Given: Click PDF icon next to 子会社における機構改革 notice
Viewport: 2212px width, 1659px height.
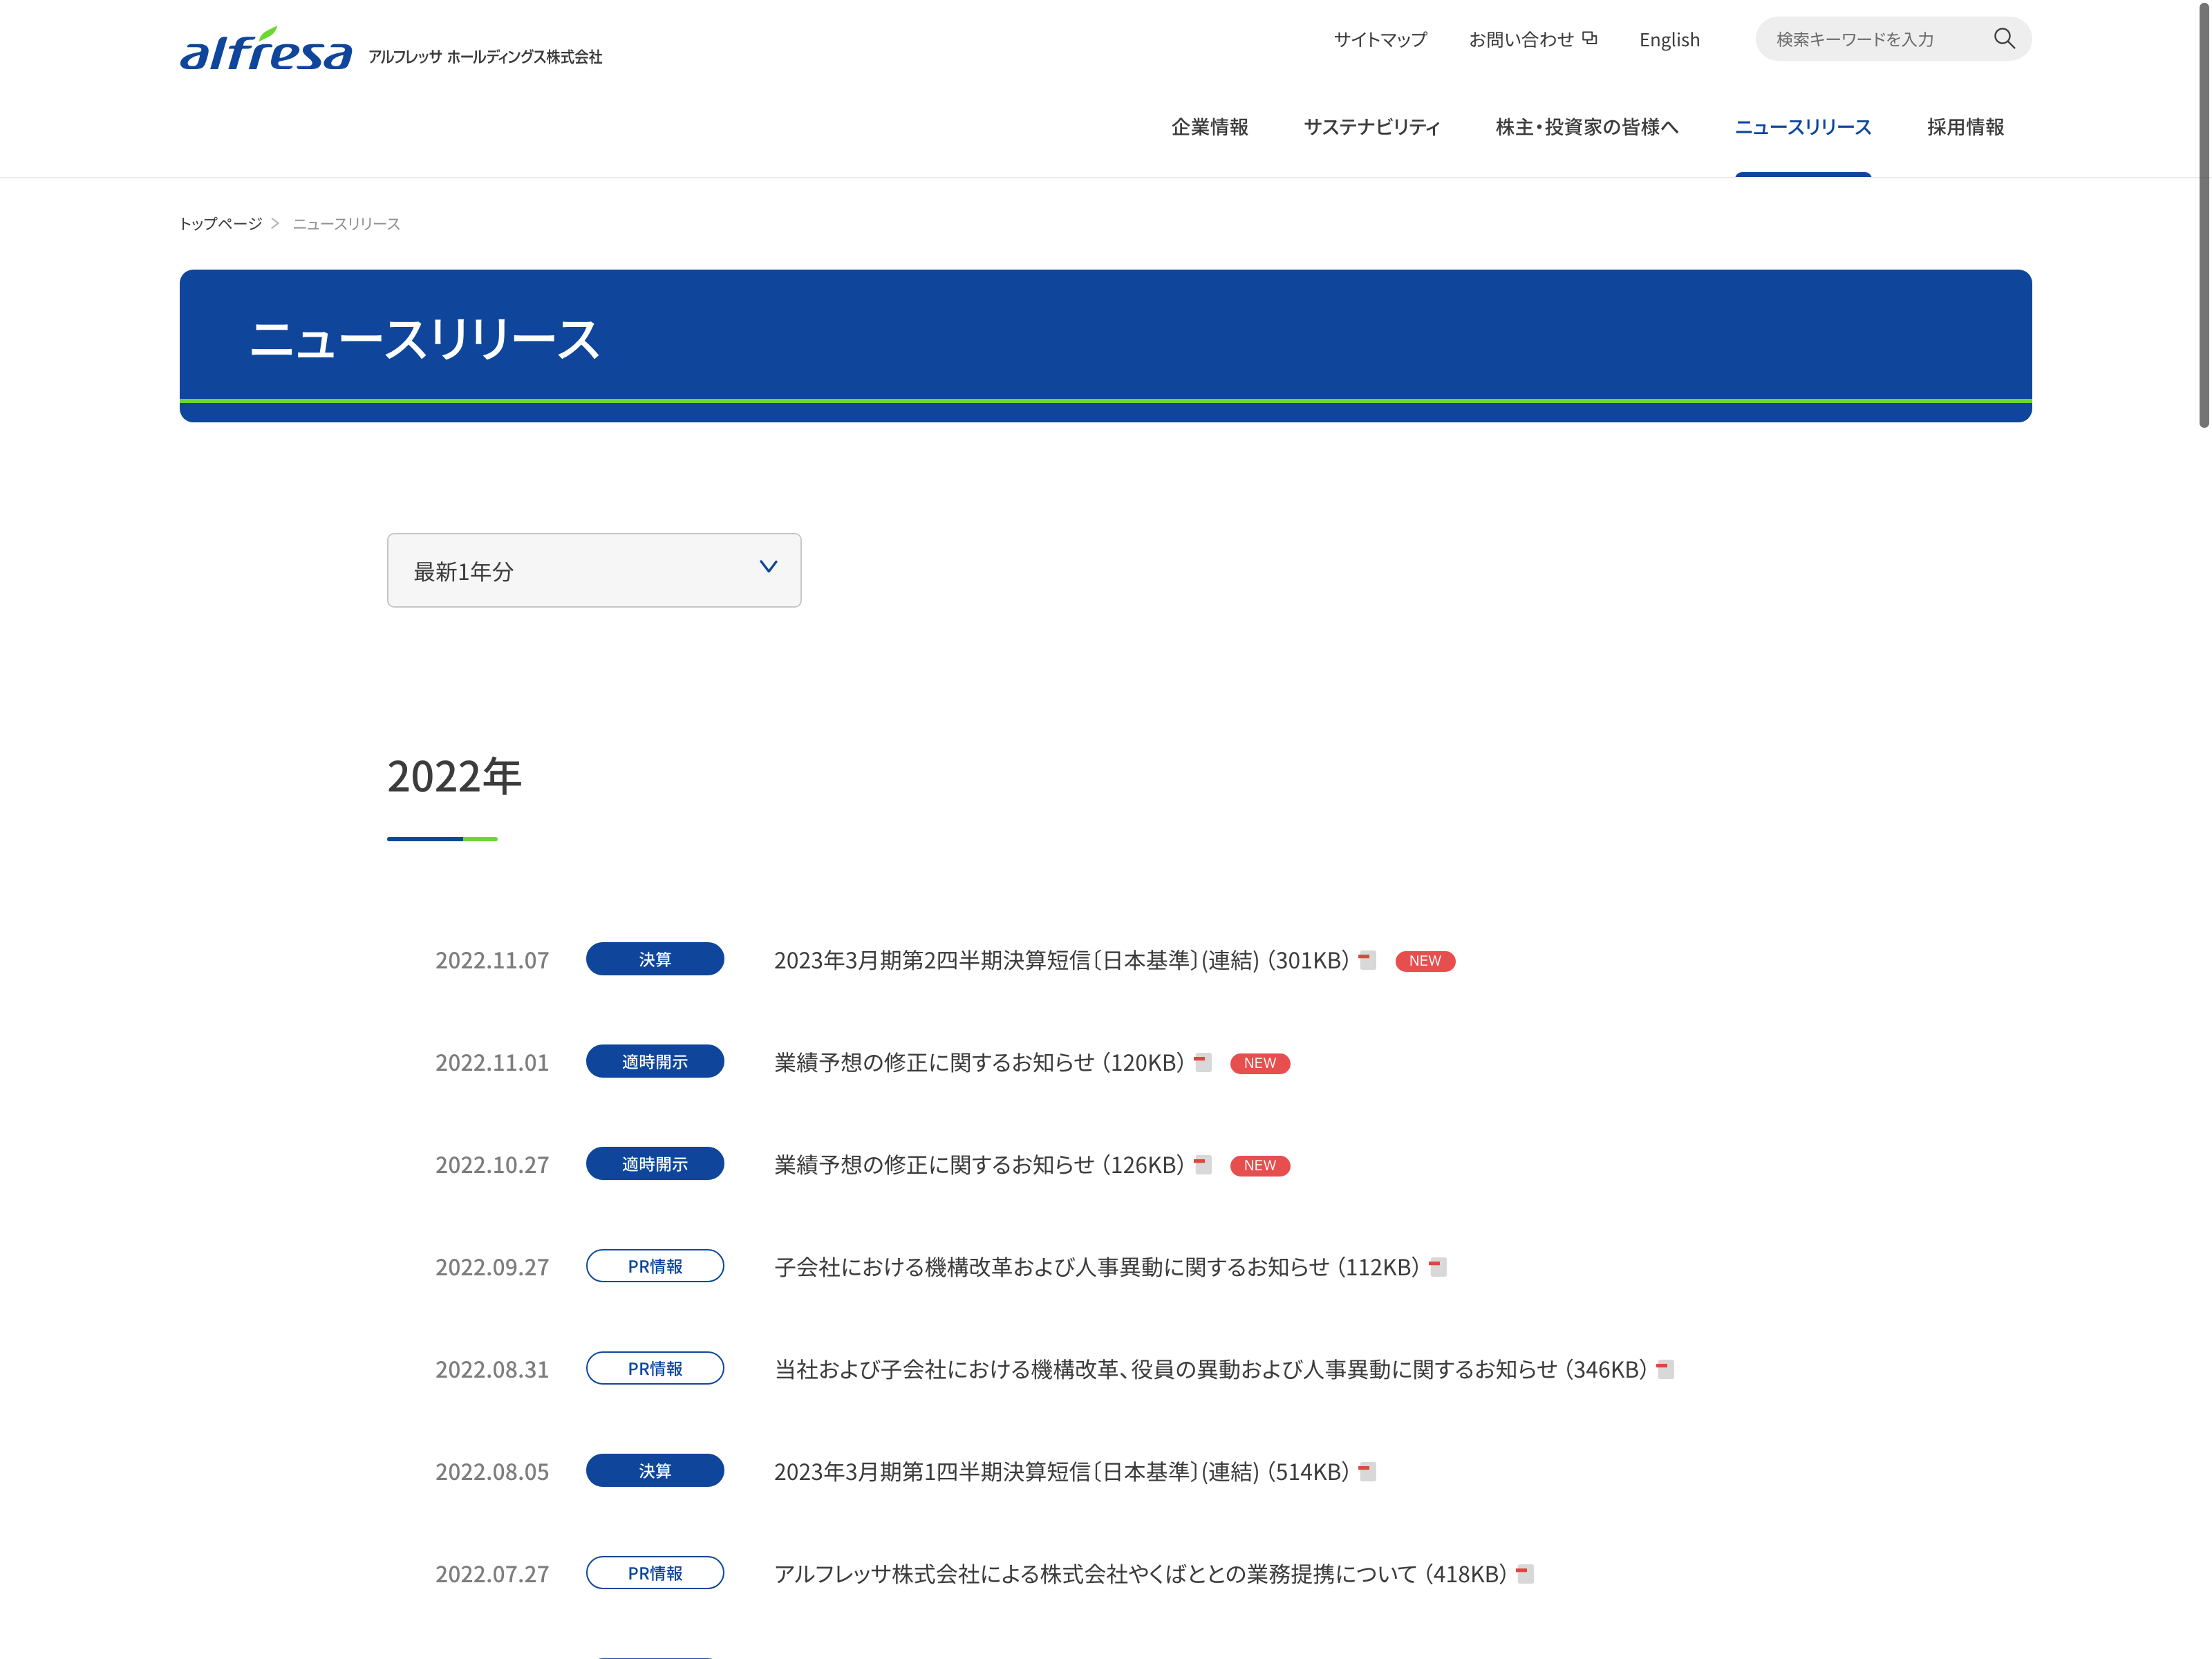Looking at the screenshot, I should tap(1438, 1267).
